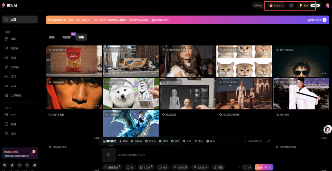The image size is (332, 171).
Task: Select 音效 tab in creation panel
Action: [175, 141]
